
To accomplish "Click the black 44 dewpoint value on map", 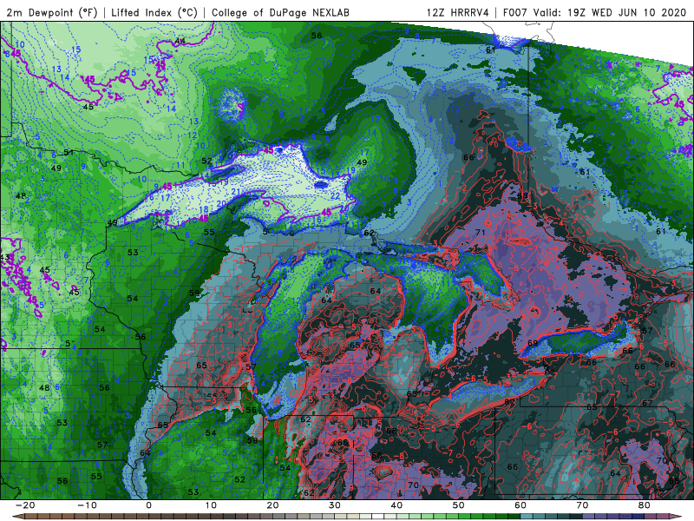I will click(x=180, y=41).
